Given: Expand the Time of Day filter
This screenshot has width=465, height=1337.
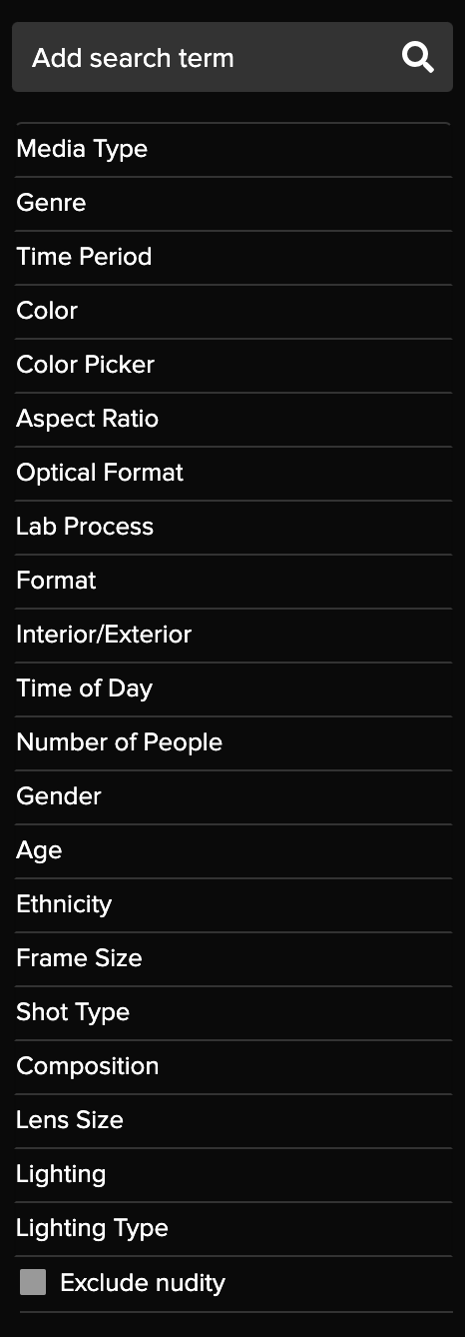Looking at the screenshot, I should coord(233,689).
